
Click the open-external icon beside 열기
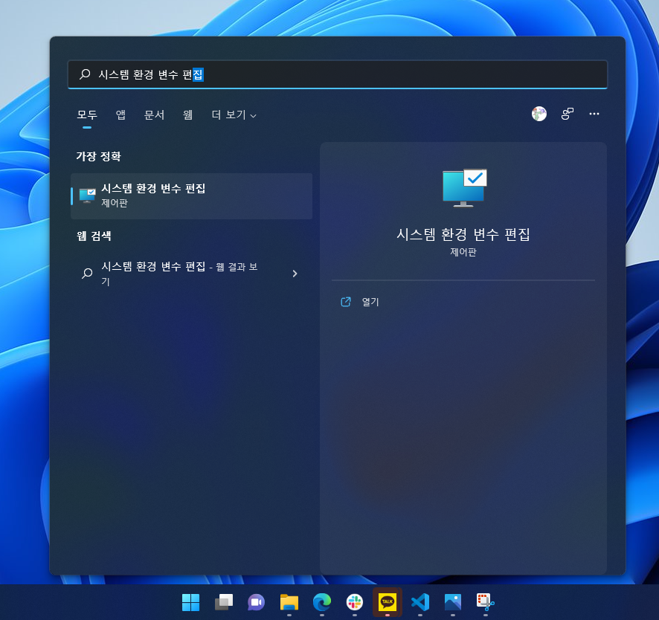coord(345,302)
